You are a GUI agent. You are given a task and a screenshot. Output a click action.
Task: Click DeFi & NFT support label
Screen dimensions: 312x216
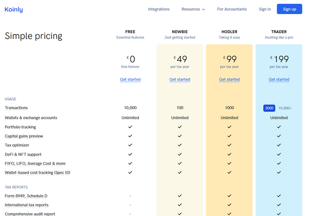tap(23, 154)
